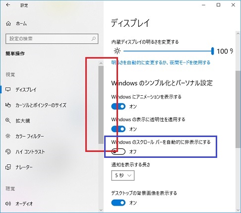Open オーディオ settings page
241x213 pixels.
pyautogui.click(x=24, y=204)
